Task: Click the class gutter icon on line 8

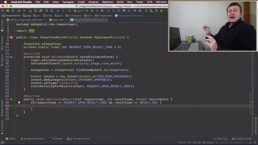Action: (x=11, y=37)
